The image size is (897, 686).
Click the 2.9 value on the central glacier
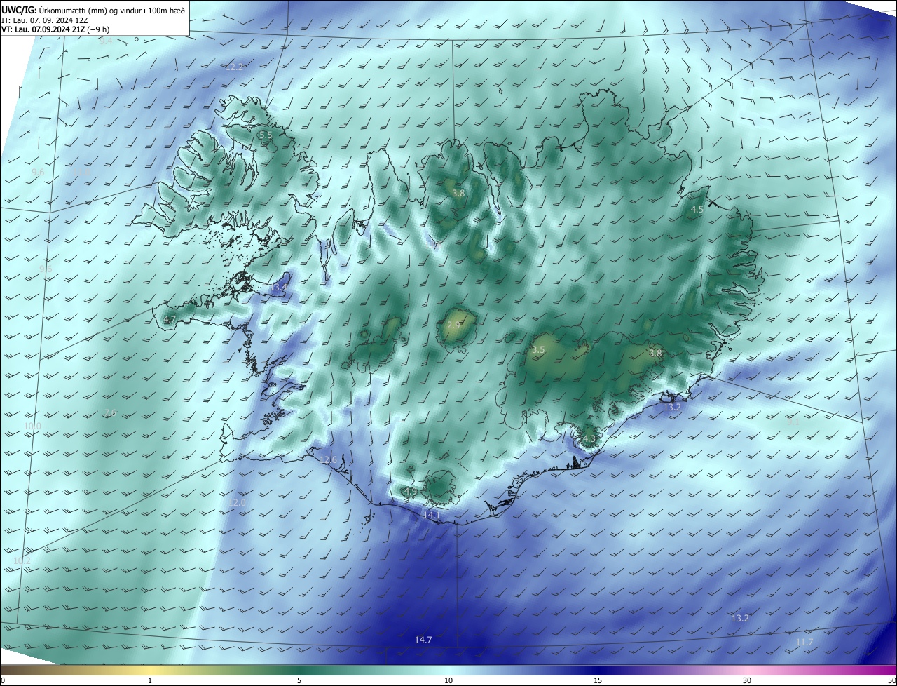click(453, 325)
